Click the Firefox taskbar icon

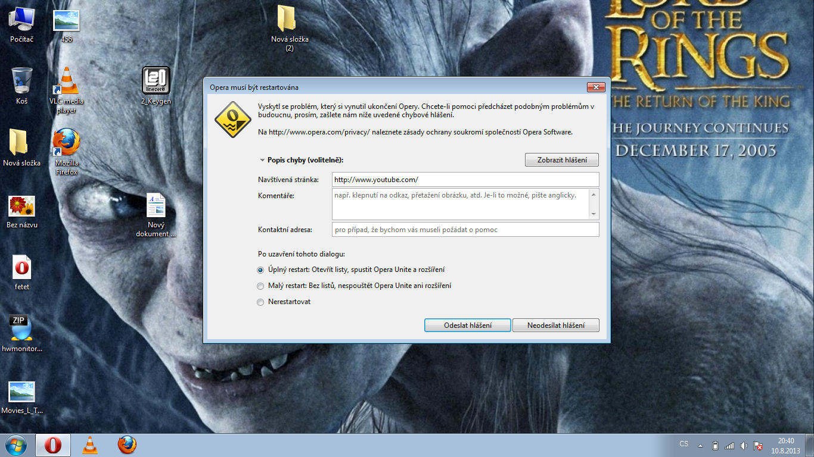click(126, 445)
